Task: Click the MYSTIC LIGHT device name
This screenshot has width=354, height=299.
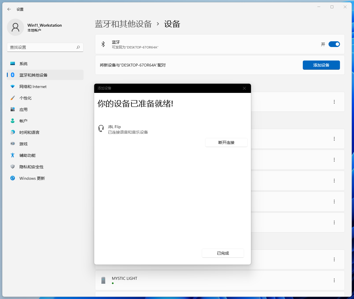Action: click(x=124, y=278)
